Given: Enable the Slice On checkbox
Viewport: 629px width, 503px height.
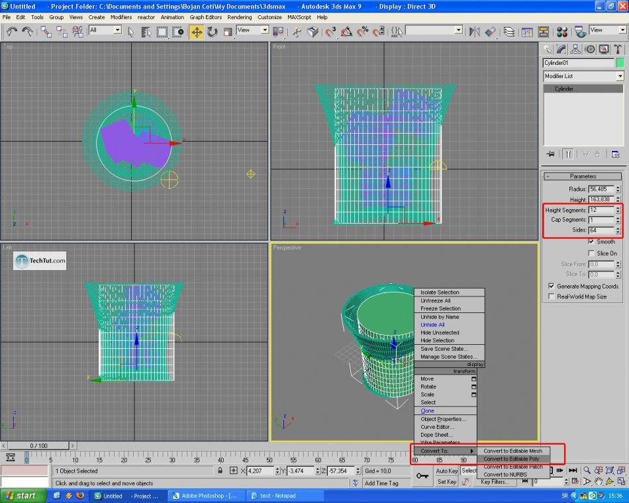Looking at the screenshot, I should (591, 253).
